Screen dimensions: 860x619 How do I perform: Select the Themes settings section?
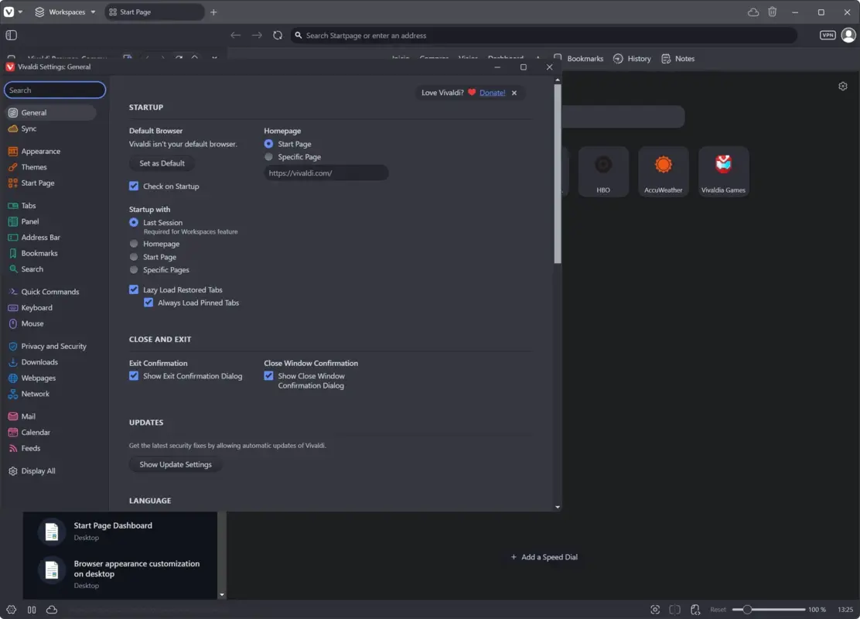(35, 166)
